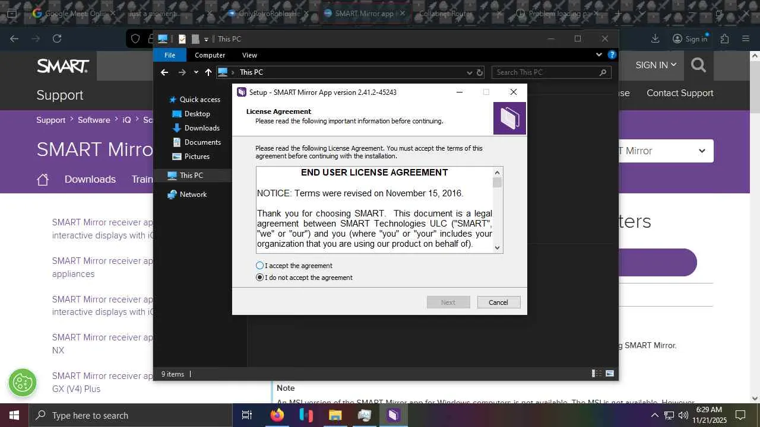Click the taskbar search box

point(131,415)
